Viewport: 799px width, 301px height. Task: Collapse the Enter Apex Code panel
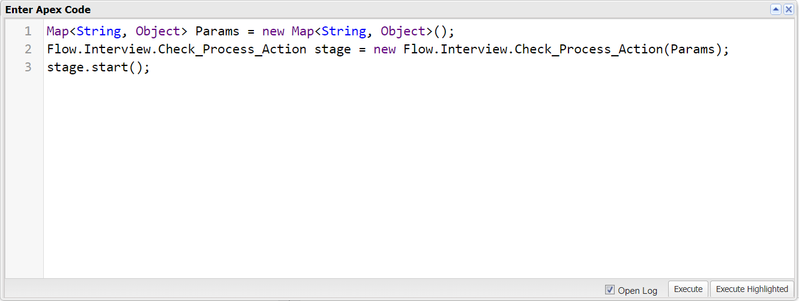(776, 10)
